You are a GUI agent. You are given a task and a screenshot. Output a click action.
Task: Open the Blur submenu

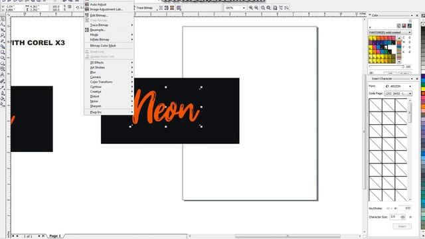(109, 72)
